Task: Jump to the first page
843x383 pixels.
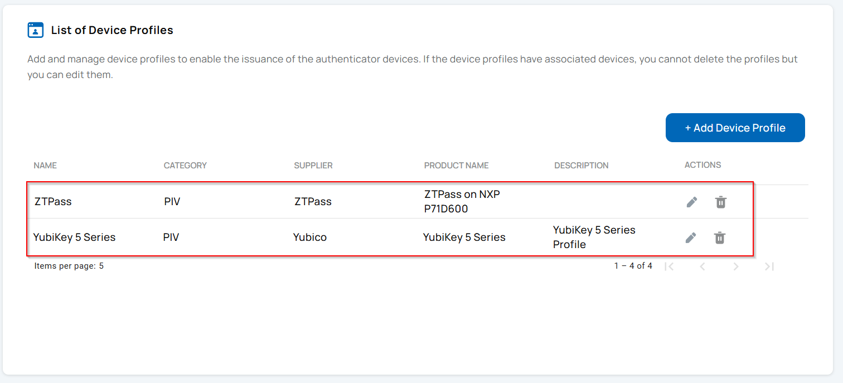Action: tap(669, 266)
